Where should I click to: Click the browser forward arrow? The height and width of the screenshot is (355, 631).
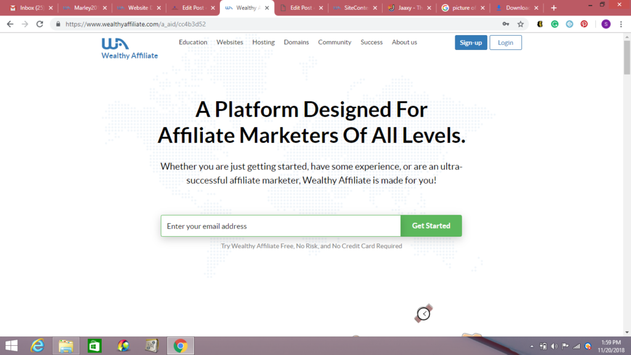[x=25, y=24]
